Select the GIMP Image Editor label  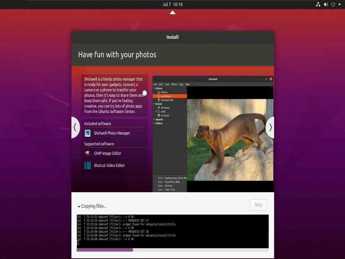pyautogui.click(x=107, y=153)
